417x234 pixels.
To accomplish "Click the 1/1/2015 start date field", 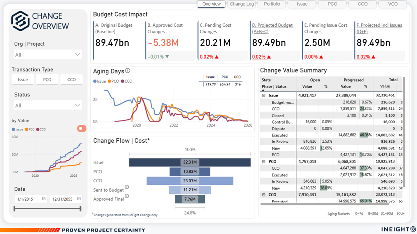I will point(31,199).
